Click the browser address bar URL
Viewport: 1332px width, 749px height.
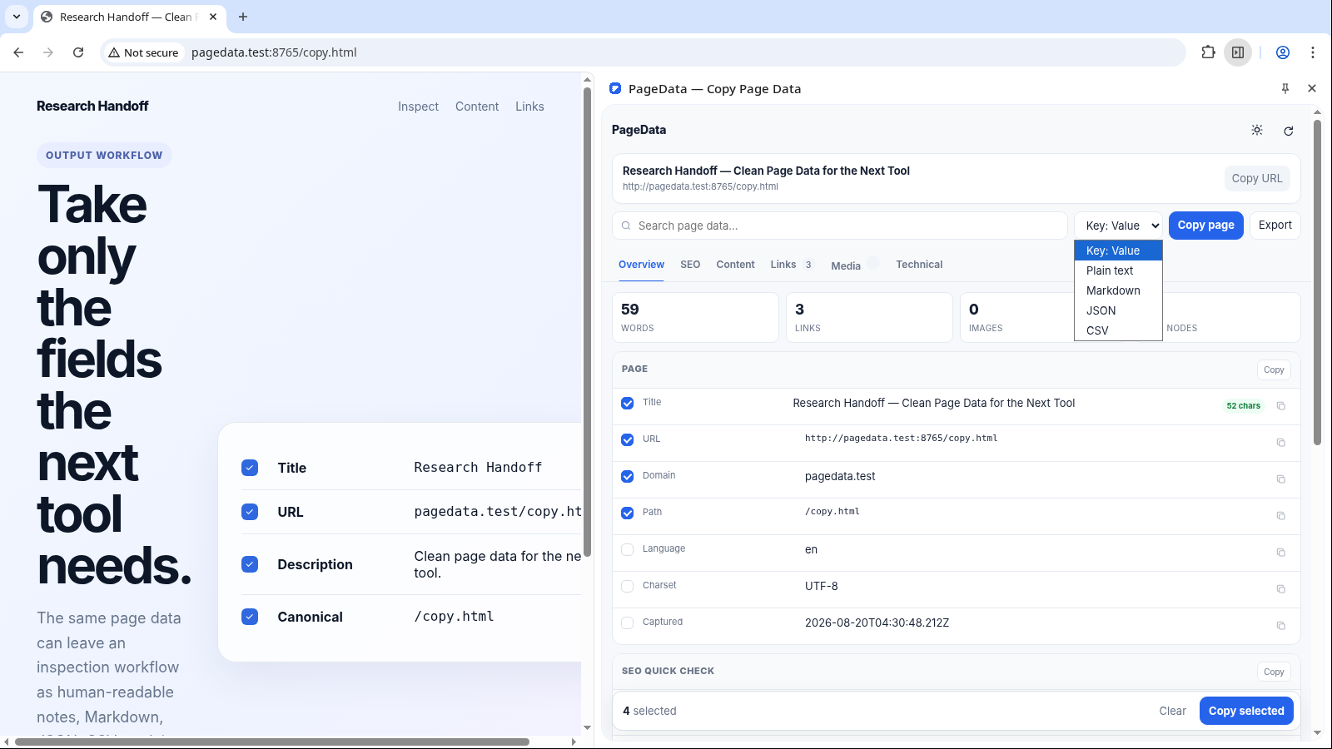[274, 52]
